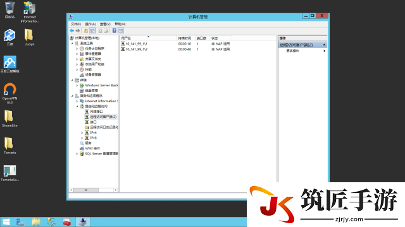Select the 性能 tree item
This screenshot has height=227, width=405.
[x=89, y=69]
